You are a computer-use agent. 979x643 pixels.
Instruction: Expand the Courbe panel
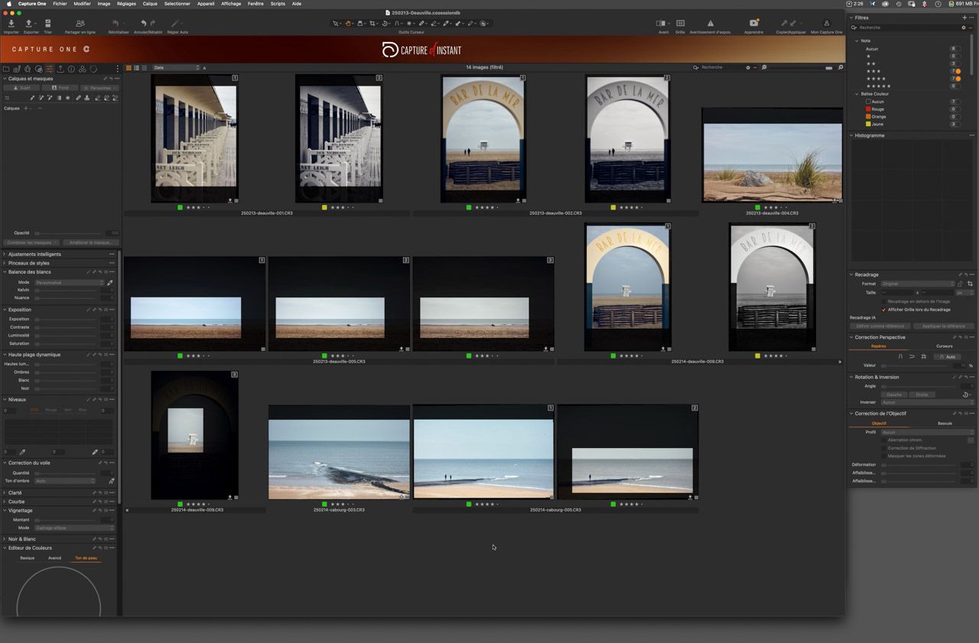(x=5, y=502)
